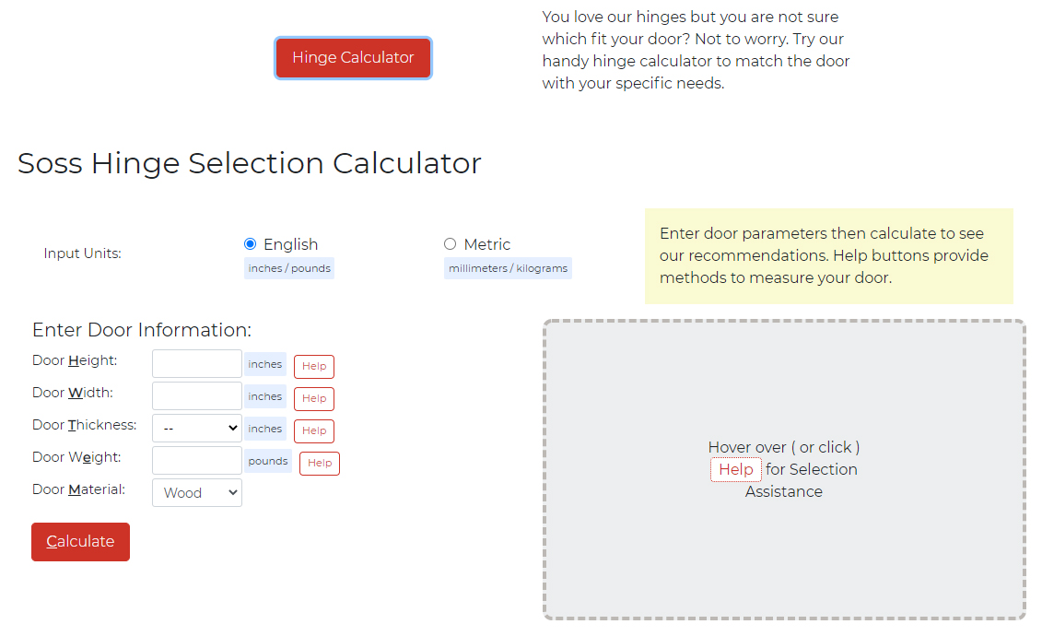
Task: Change material from Wood using its selector
Action: [x=196, y=492]
